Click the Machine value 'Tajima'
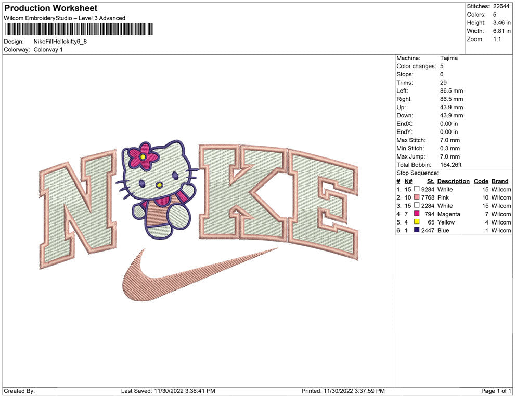This screenshot has width=515, height=396. (x=448, y=58)
